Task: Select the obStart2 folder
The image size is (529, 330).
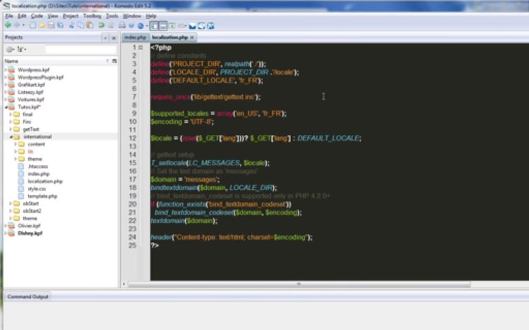Action: click(x=32, y=211)
